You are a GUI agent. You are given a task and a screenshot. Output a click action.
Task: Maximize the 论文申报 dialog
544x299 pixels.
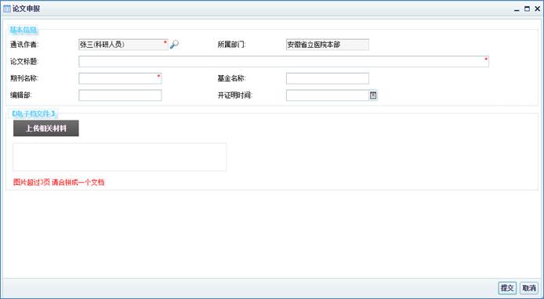click(527, 9)
